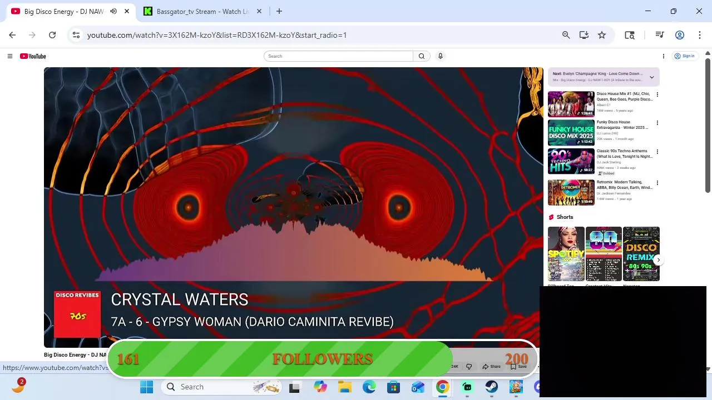
Task: Open the Albert C! channel name
Action: 604,105
